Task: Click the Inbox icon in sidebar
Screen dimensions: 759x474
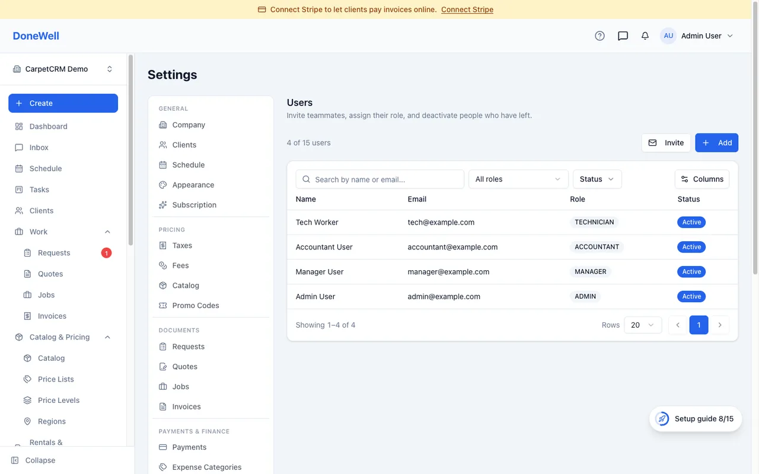Action: pyautogui.click(x=19, y=148)
